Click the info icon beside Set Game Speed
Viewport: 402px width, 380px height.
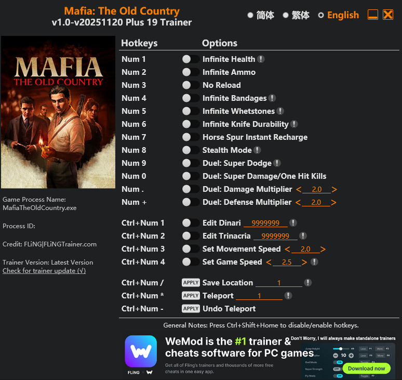(x=314, y=262)
